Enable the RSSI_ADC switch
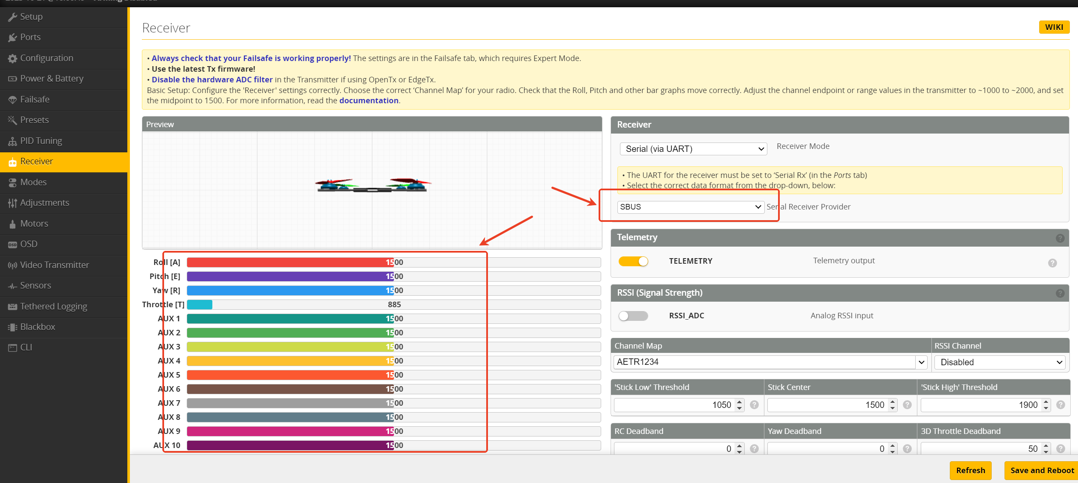This screenshot has width=1078, height=483. click(x=633, y=316)
